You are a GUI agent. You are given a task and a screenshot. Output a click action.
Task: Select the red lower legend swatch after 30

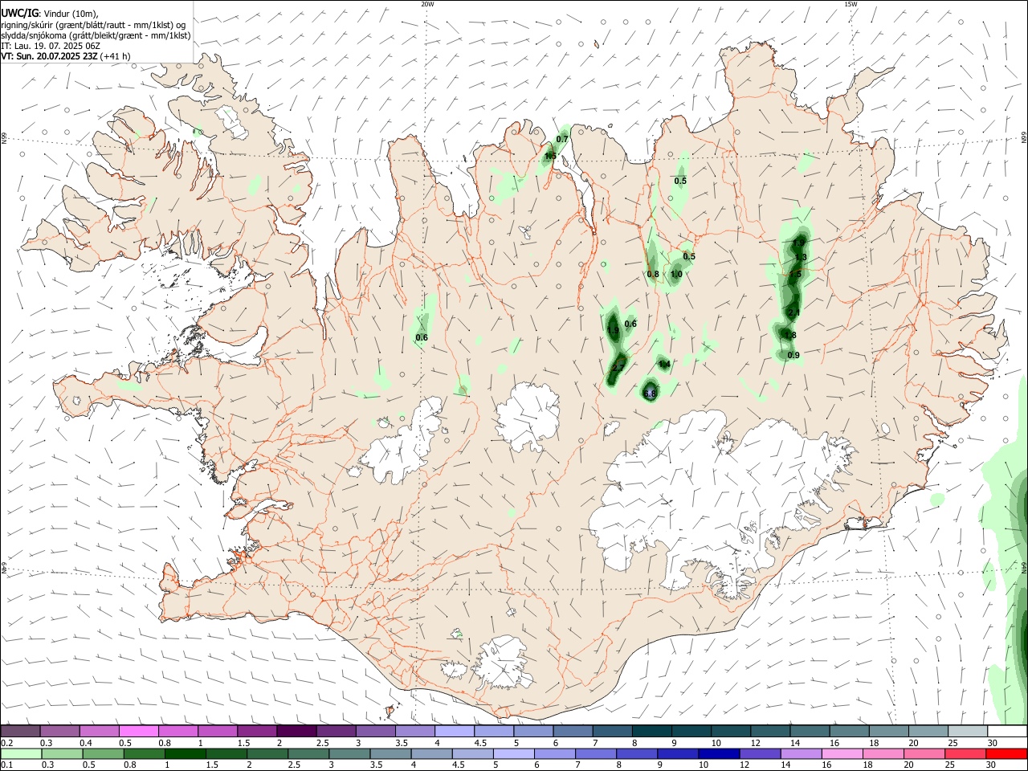click(1006, 754)
